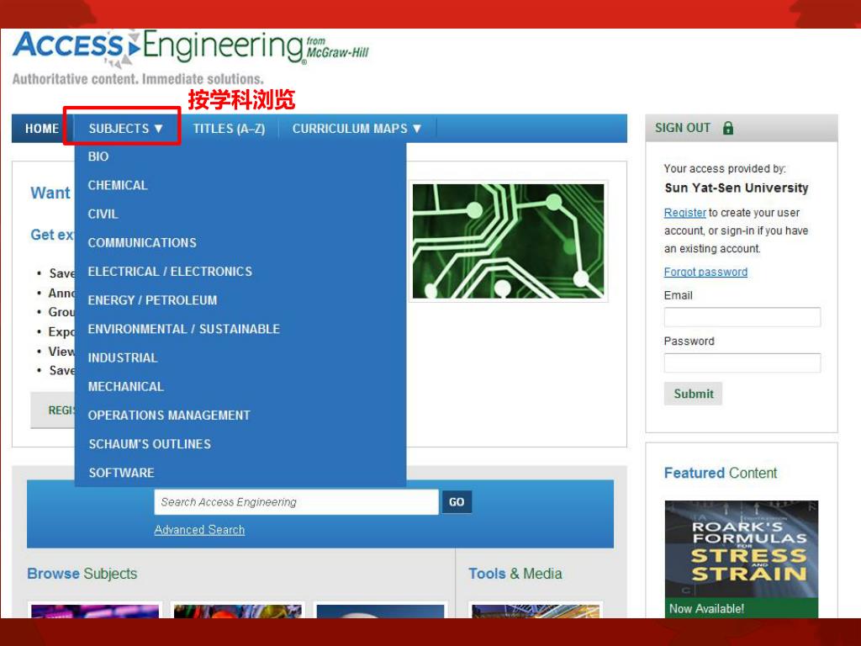This screenshot has width=861, height=646.
Task: Choose ENERGY / PETROLEUM subject
Action: (152, 300)
